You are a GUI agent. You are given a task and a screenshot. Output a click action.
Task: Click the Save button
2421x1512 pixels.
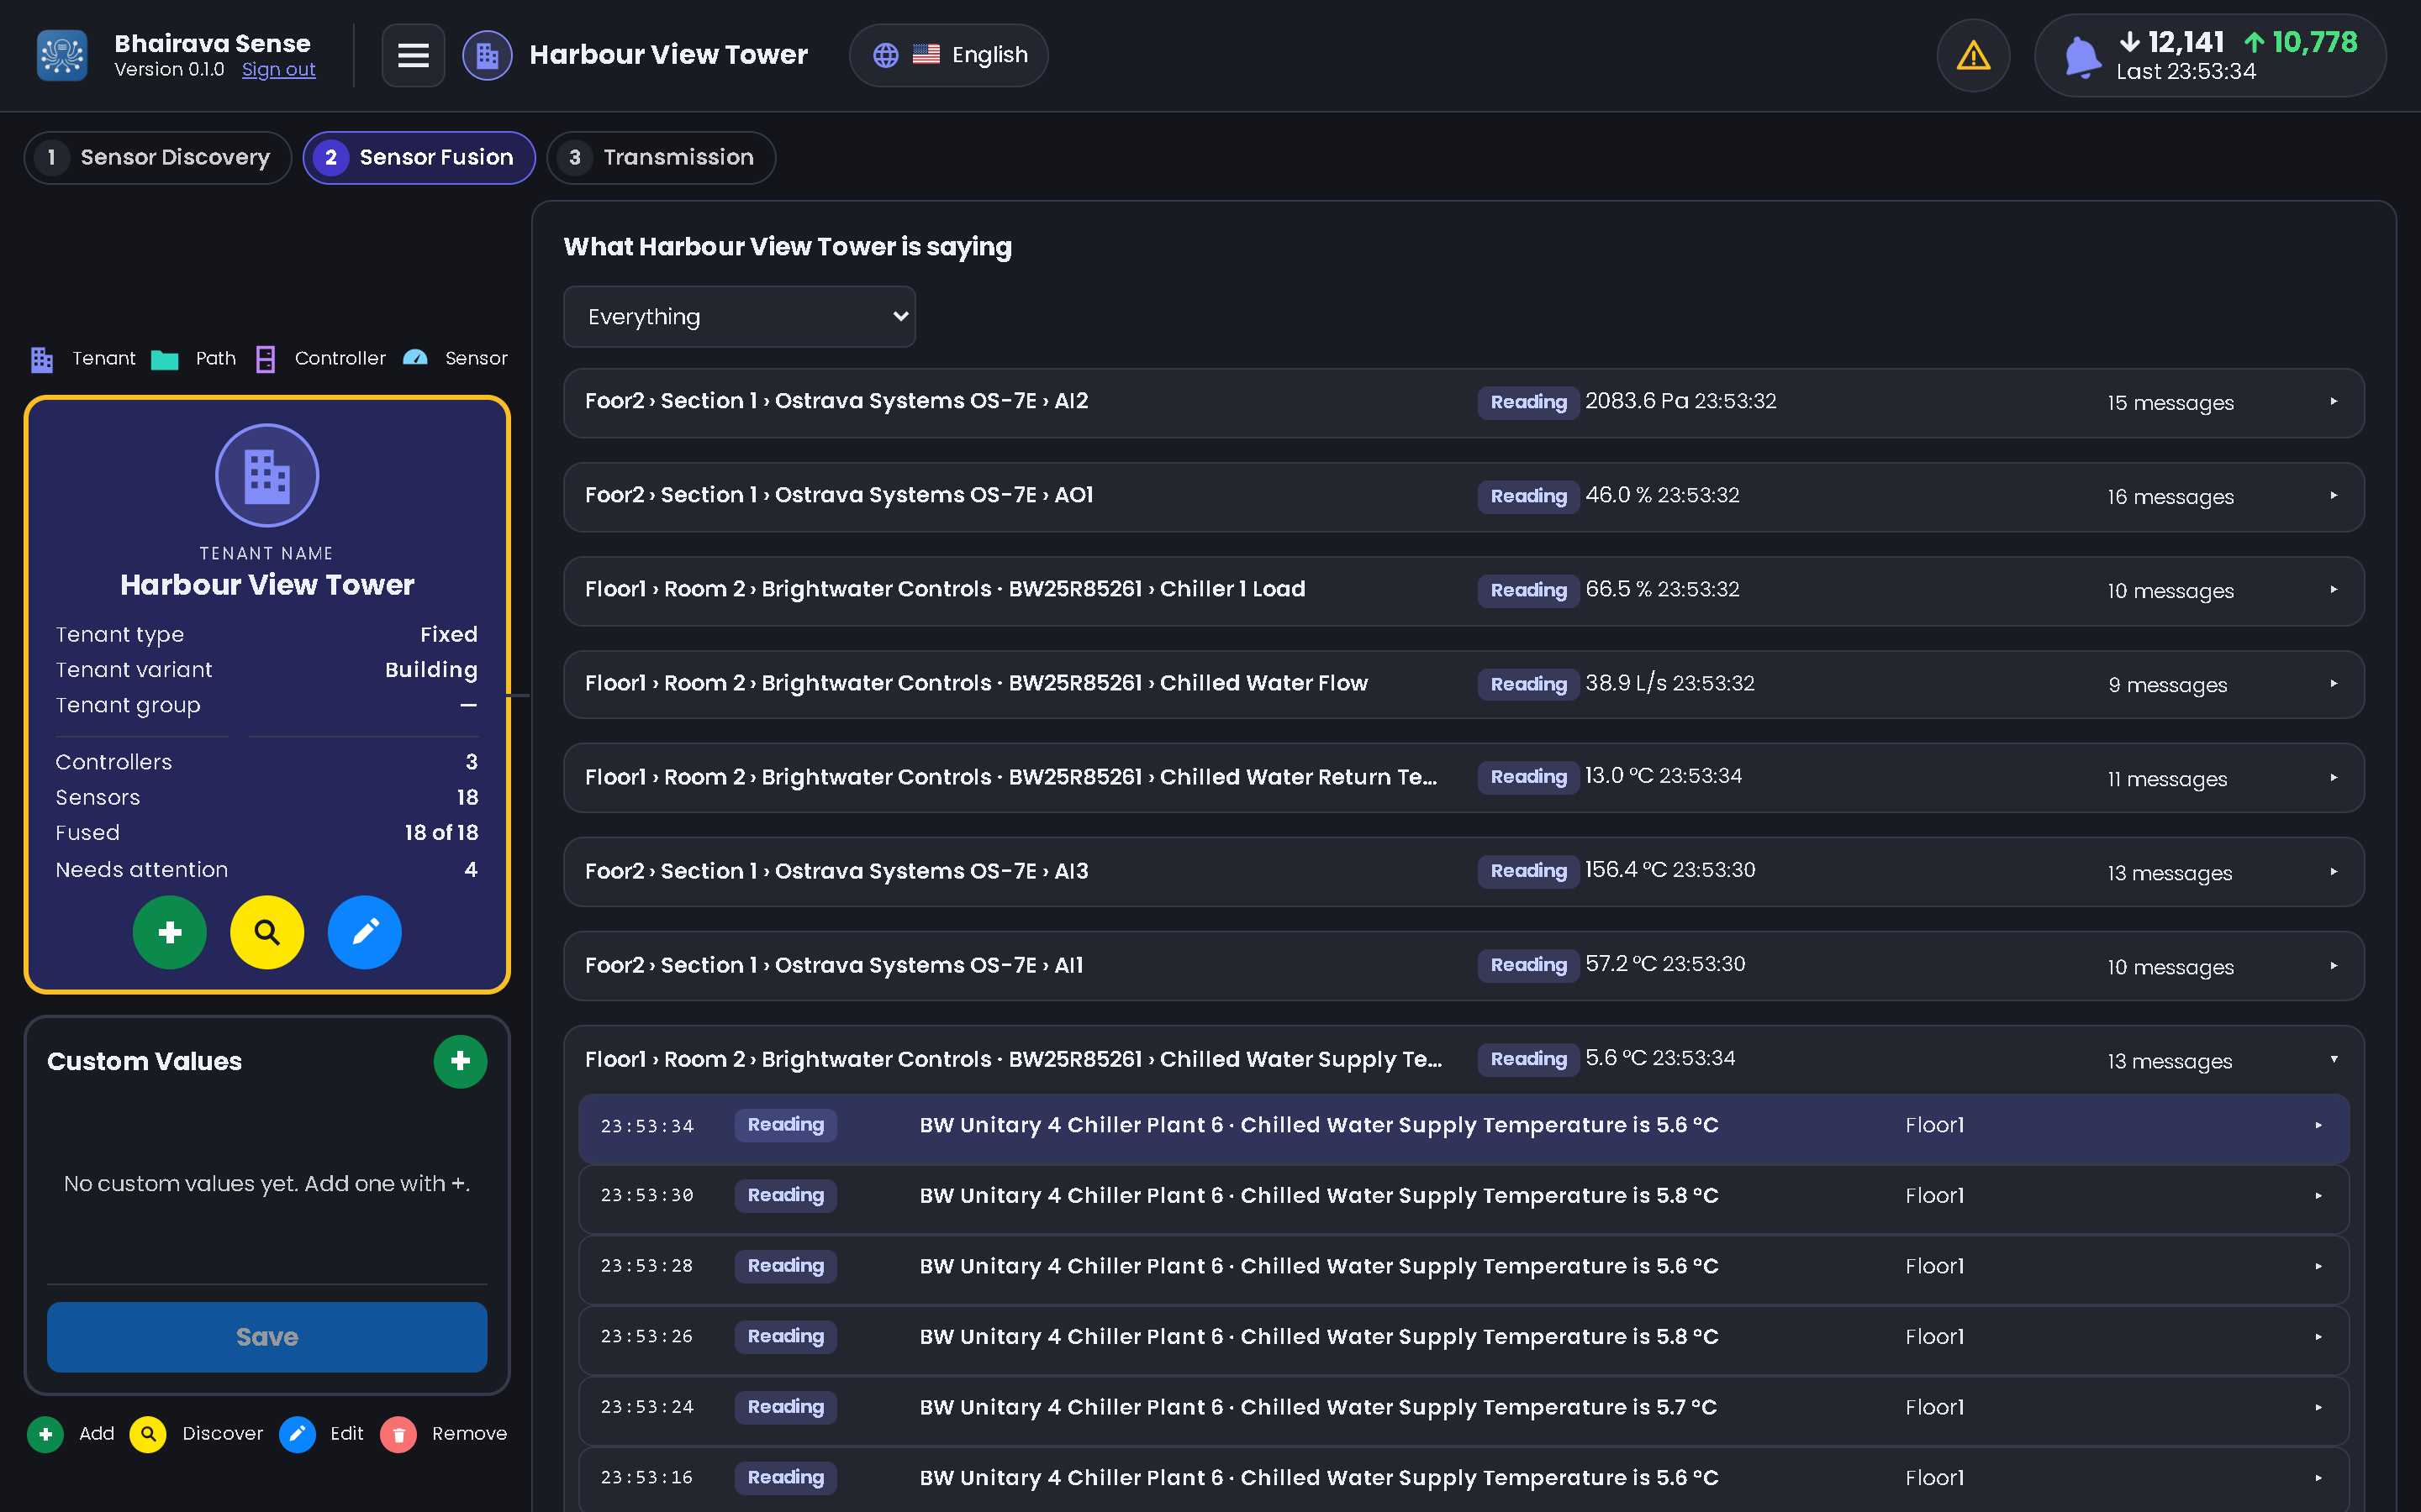(x=267, y=1337)
